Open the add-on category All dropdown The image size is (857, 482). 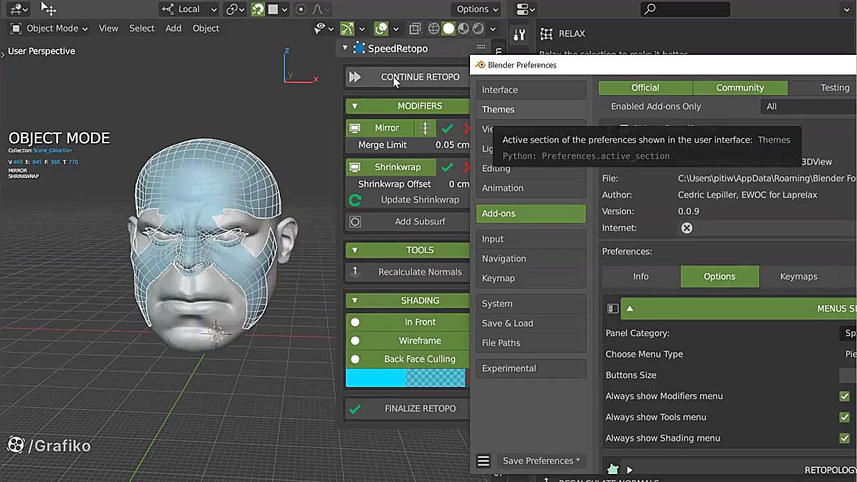click(x=809, y=106)
